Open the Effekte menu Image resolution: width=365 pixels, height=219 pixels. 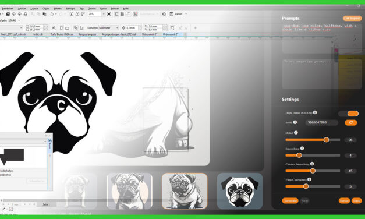(x=58, y=8)
